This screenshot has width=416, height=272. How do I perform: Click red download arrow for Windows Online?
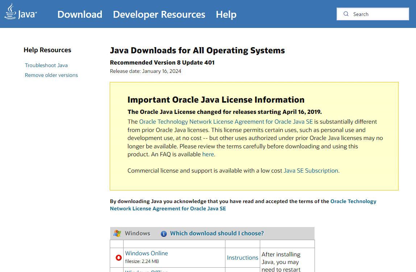118,257
